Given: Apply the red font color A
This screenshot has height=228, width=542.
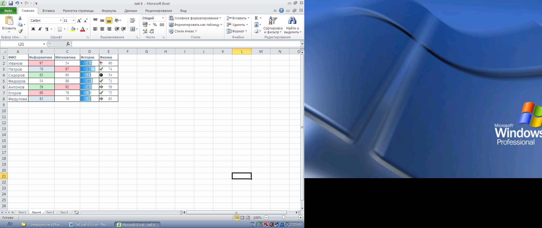Looking at the screenshot, I should click(83, 29).
